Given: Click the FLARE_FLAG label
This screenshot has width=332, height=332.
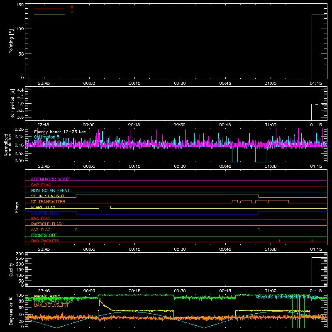Looking at the screenshot, I should click(x=43, y=207).
